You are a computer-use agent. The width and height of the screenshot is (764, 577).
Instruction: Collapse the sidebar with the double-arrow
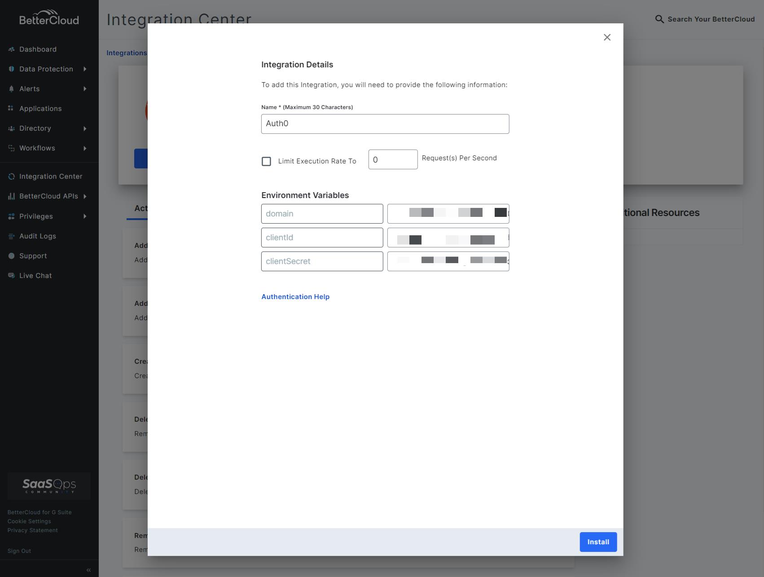(88, 569)
